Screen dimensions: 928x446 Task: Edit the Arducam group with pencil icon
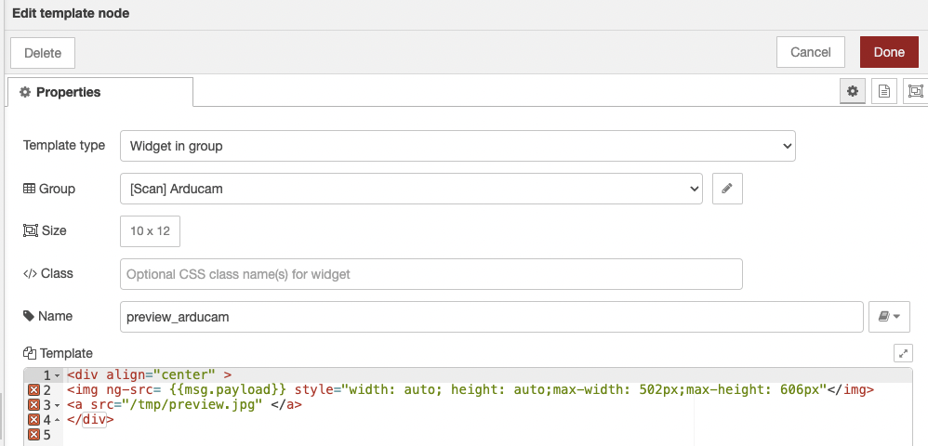[x=727, y=188]
